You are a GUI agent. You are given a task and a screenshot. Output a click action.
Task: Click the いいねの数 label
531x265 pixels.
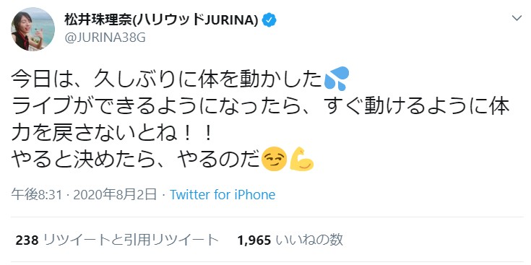[x=309, y=240]
